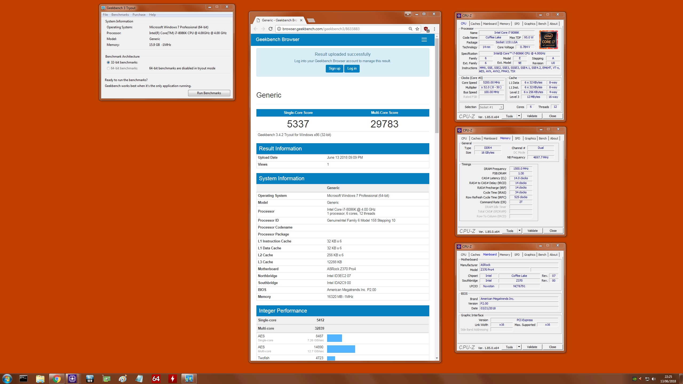Click the browser page vertical scrollbar thumb
683x384 pixels.
[437, 86]
